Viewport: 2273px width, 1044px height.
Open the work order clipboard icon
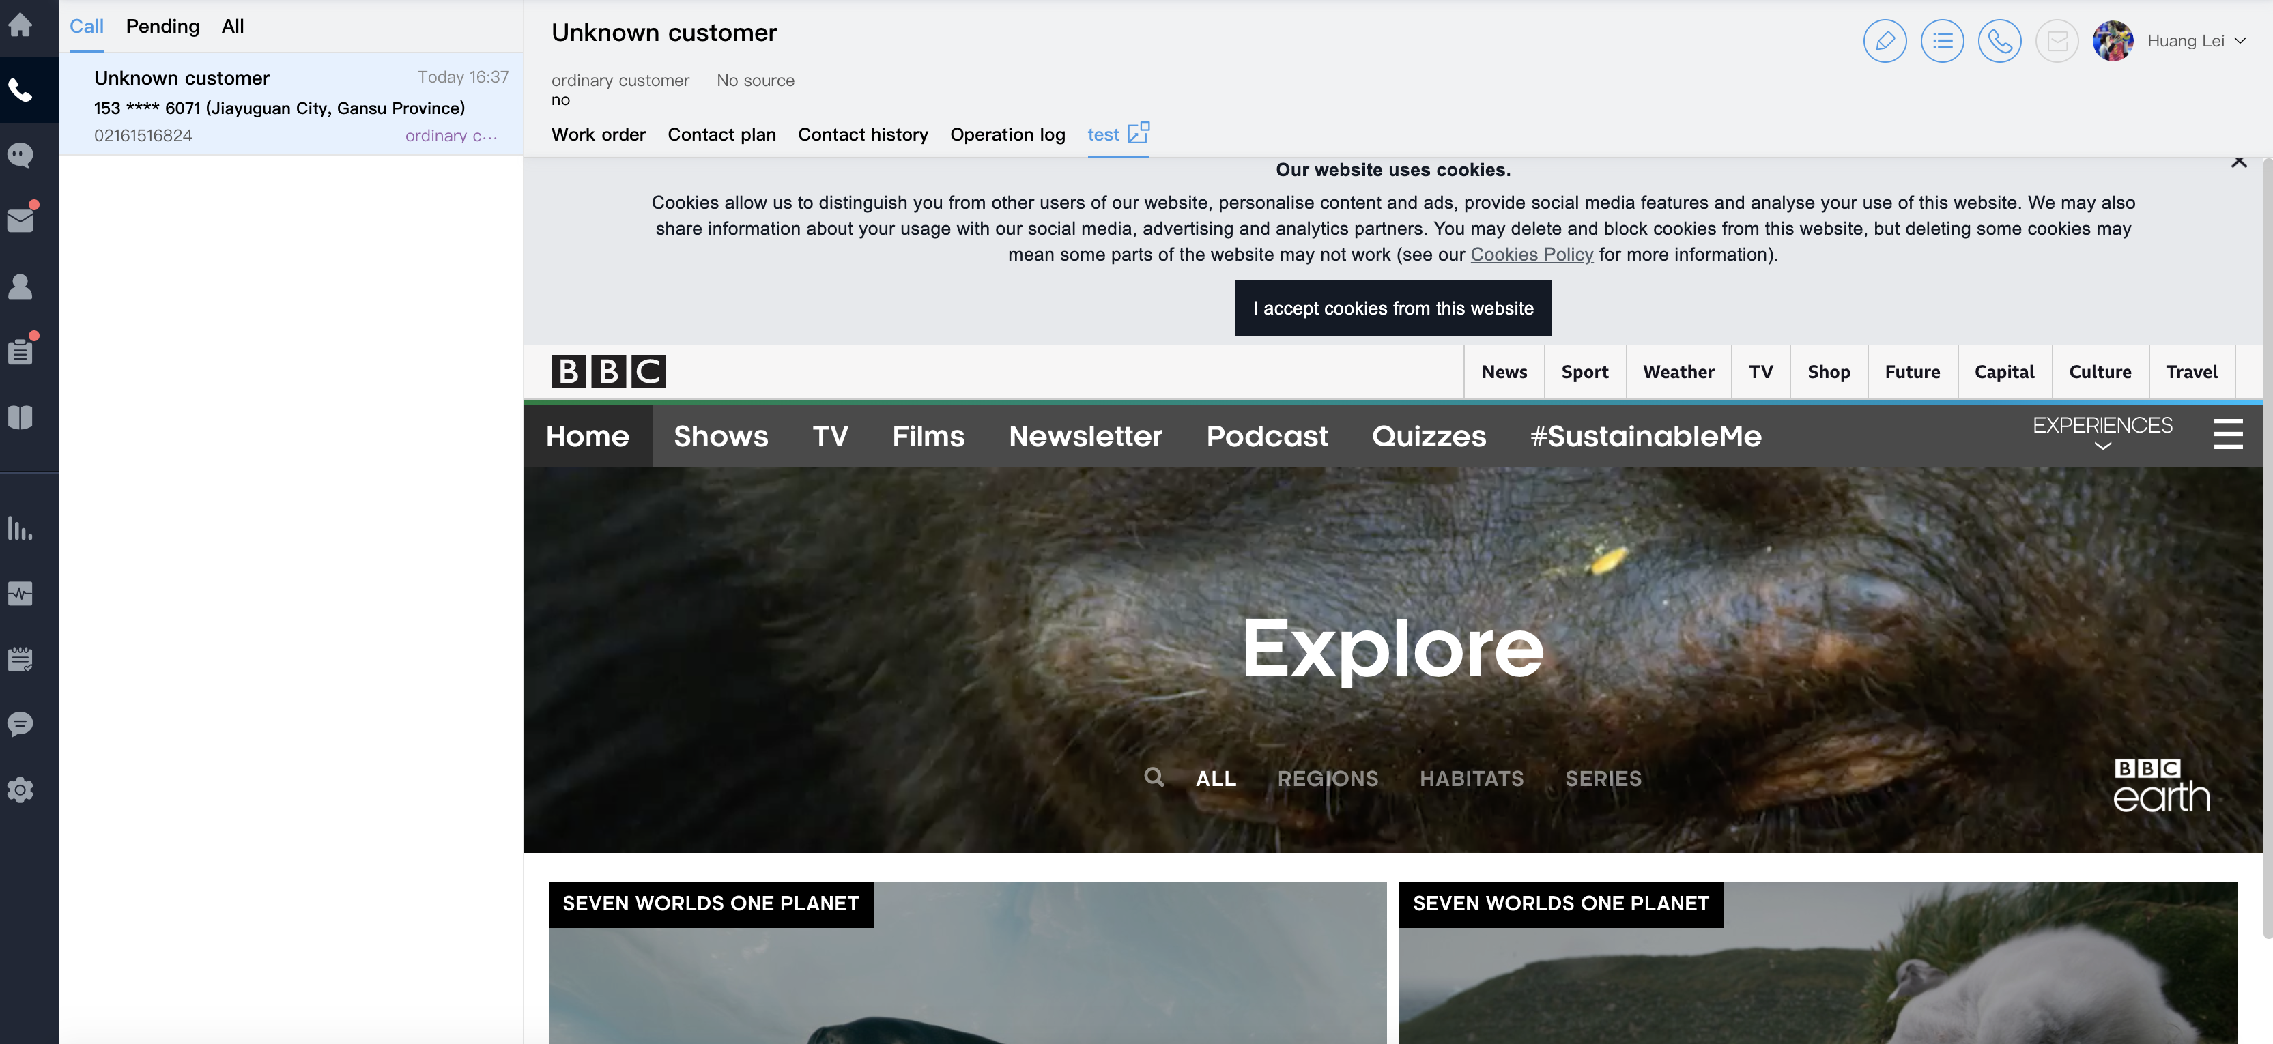20,352
